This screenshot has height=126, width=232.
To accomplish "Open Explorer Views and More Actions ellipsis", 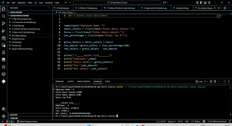I will [x=49, y=8].
